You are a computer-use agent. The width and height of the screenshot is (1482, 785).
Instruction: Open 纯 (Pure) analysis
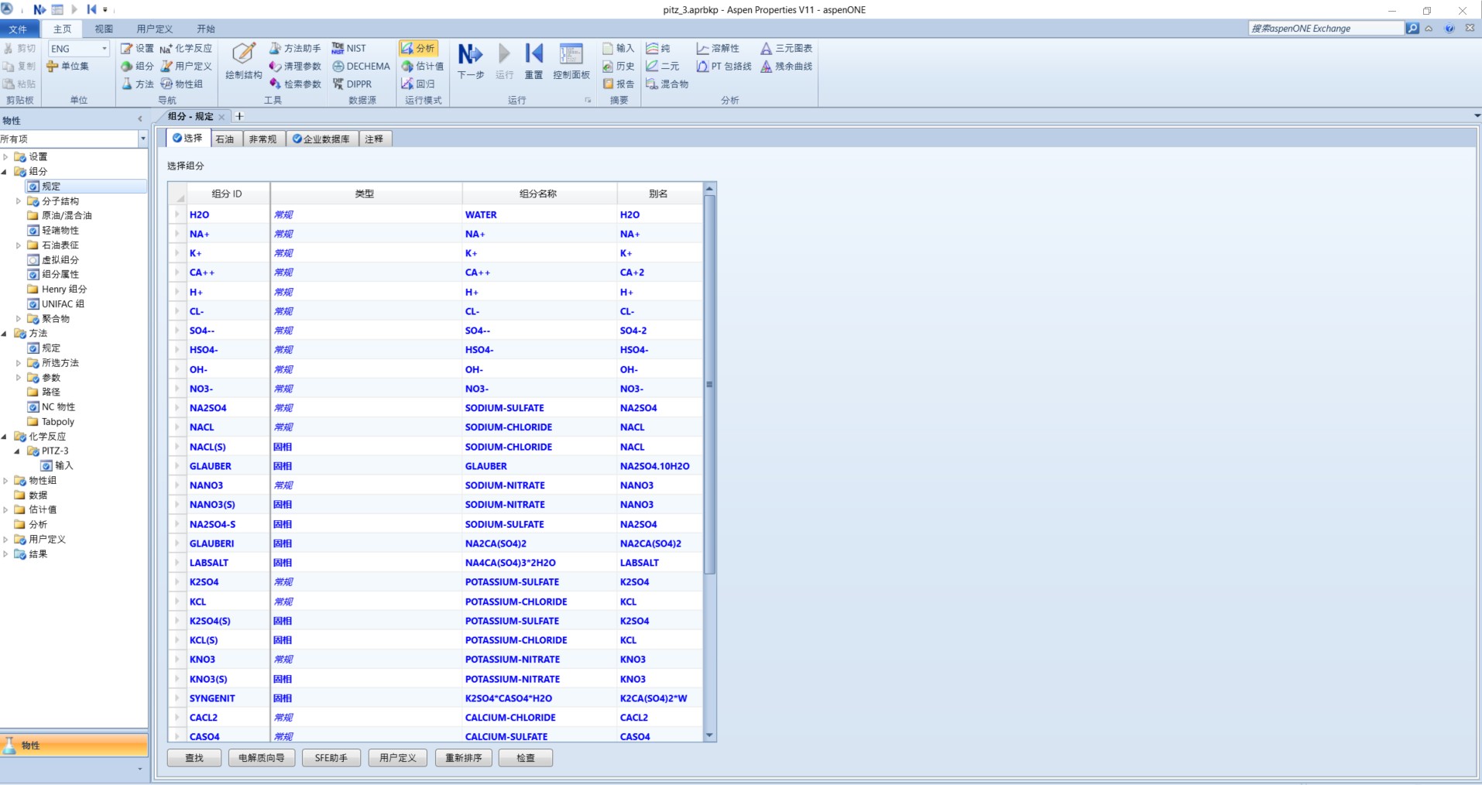point(658,48)
